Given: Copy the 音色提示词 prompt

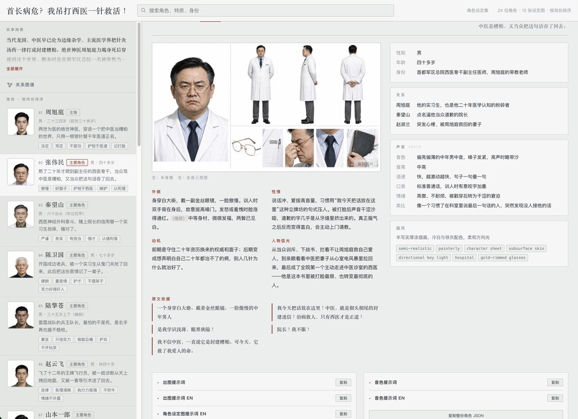Looking at the screenshot, I should pyautogui.click(x=555, y=382).
